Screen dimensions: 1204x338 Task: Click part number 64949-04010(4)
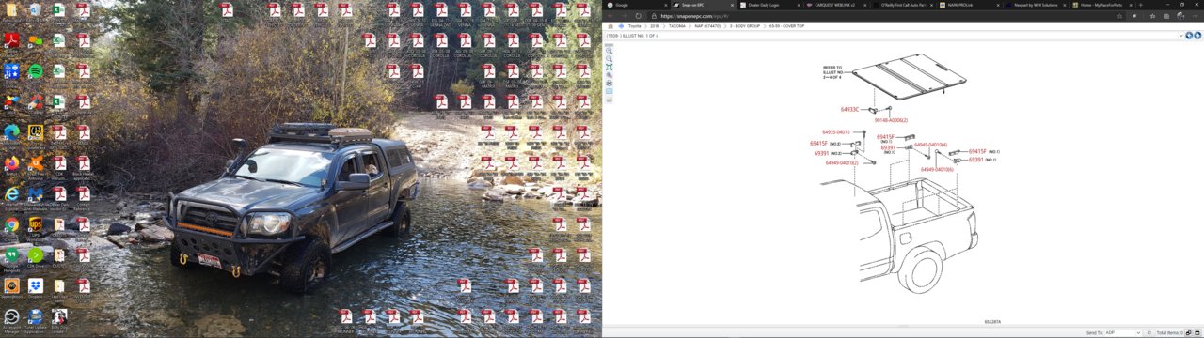coord(930,145)
